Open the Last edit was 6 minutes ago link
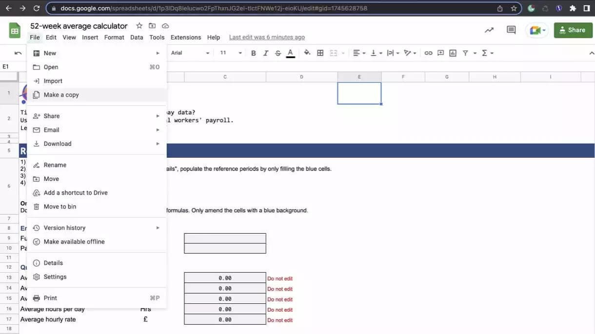The image size is (595, 334). click(x=267, y=37)
